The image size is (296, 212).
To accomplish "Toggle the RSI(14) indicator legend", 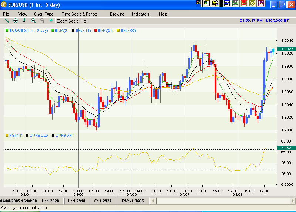I will 16,136.
